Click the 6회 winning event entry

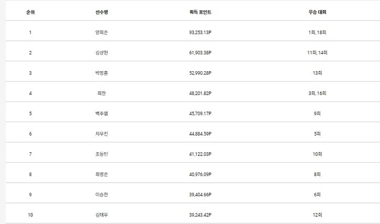(x=317, y=194)
